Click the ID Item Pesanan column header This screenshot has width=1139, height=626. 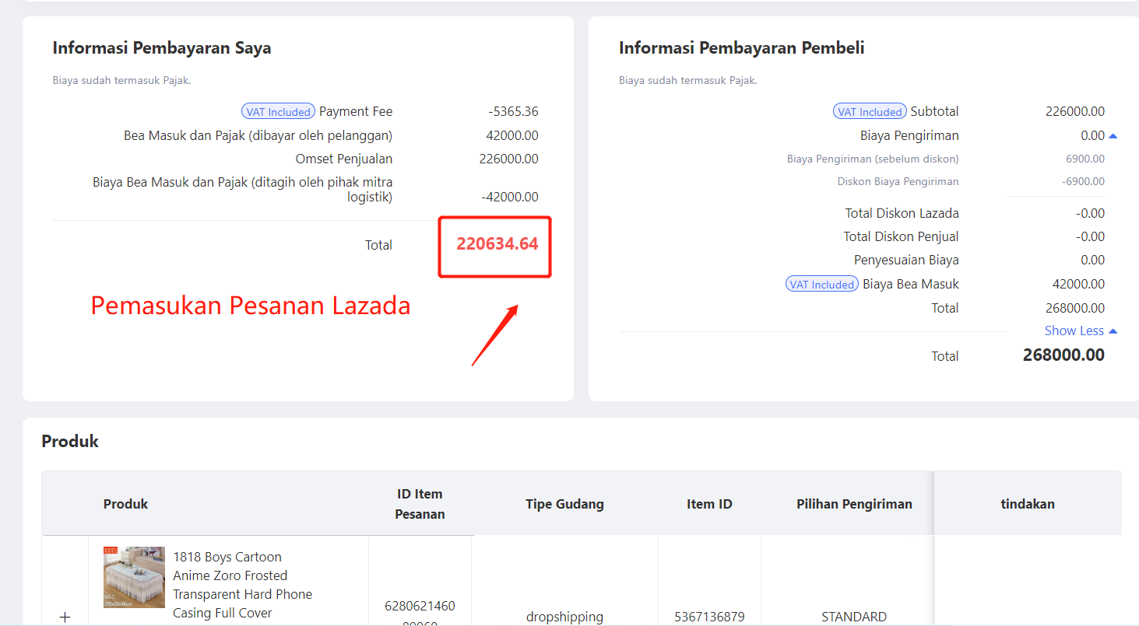(420, 504)
